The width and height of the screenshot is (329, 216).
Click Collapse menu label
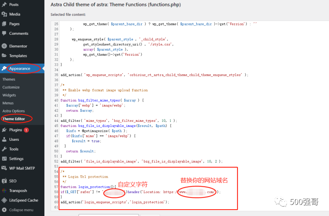point(21,210)
